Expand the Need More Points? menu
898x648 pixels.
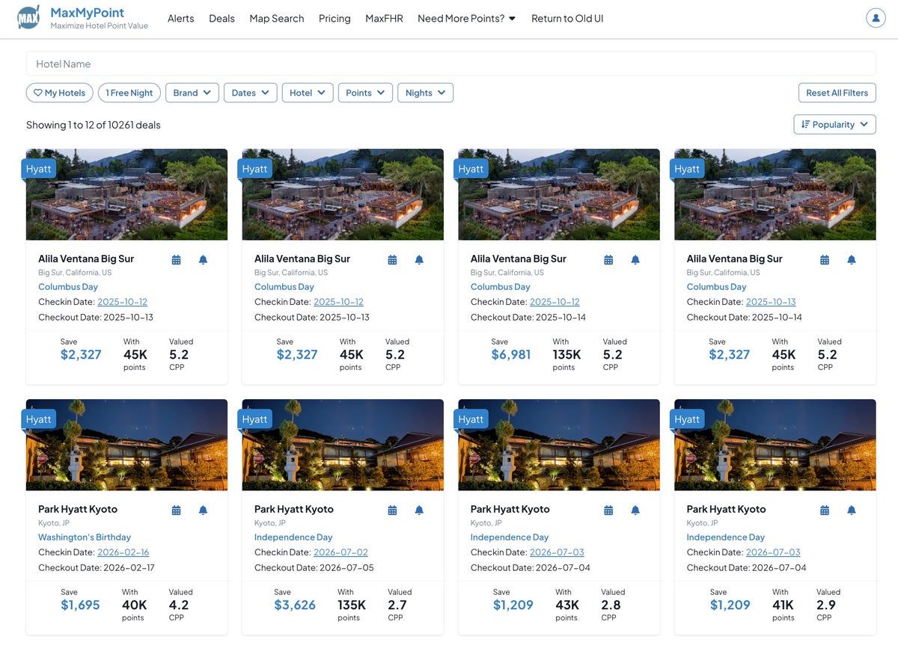(x=466, y=18)
